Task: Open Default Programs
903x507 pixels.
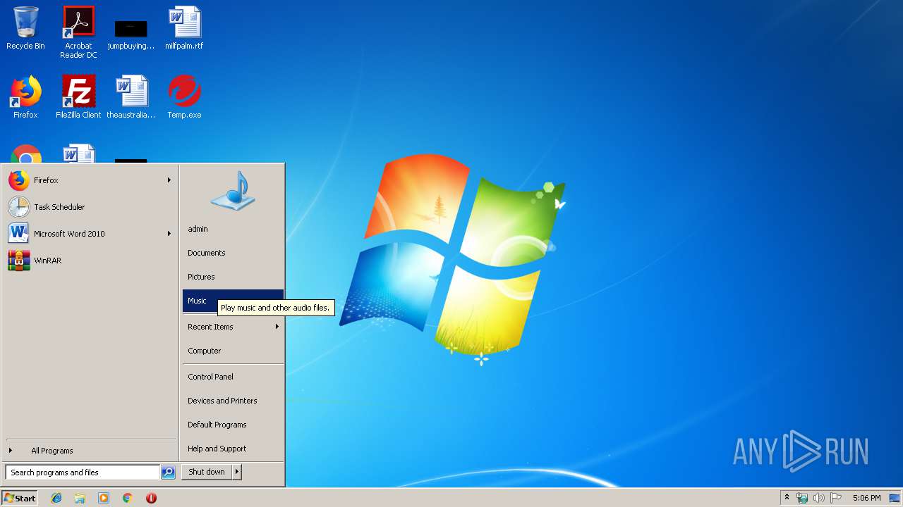Action: pyautogui.click(x=233, y=425)
